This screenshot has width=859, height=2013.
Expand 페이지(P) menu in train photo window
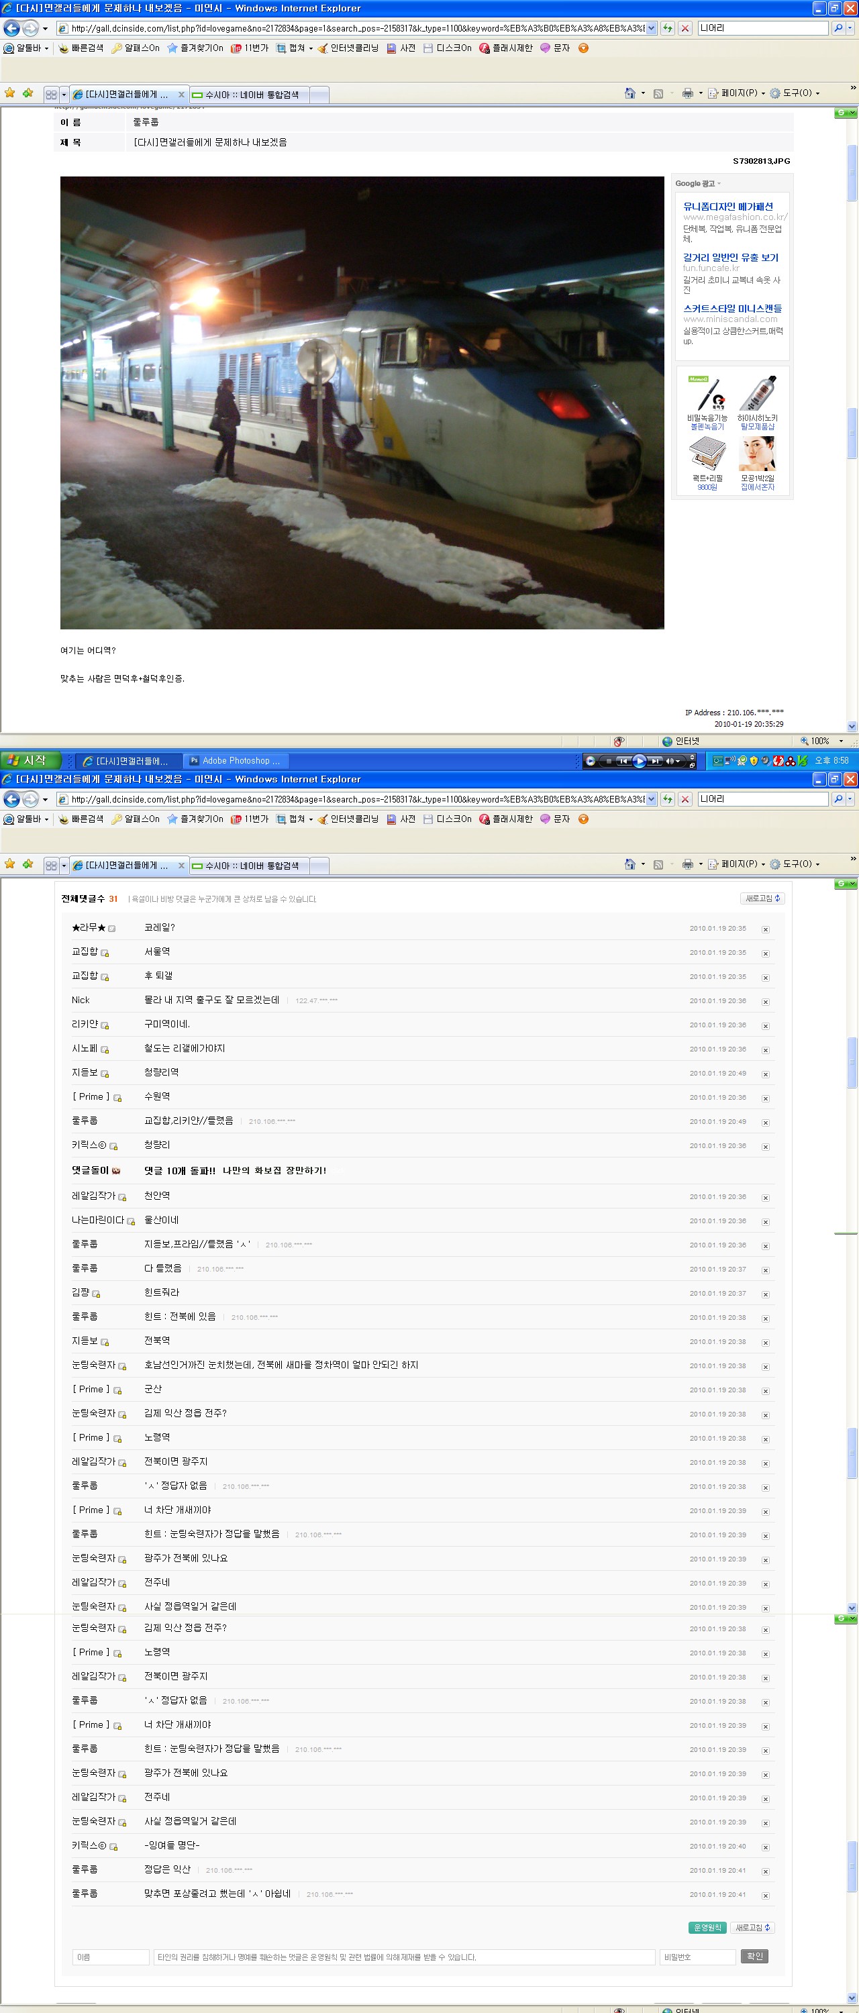click(736, 93)
